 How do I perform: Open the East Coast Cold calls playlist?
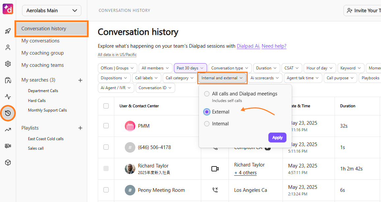(x=46, y=139)
